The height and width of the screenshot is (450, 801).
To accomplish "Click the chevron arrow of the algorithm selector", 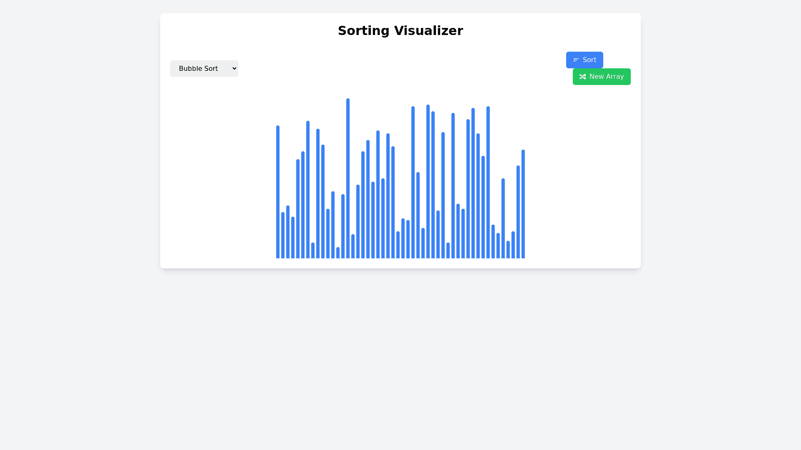I will 234,68.
